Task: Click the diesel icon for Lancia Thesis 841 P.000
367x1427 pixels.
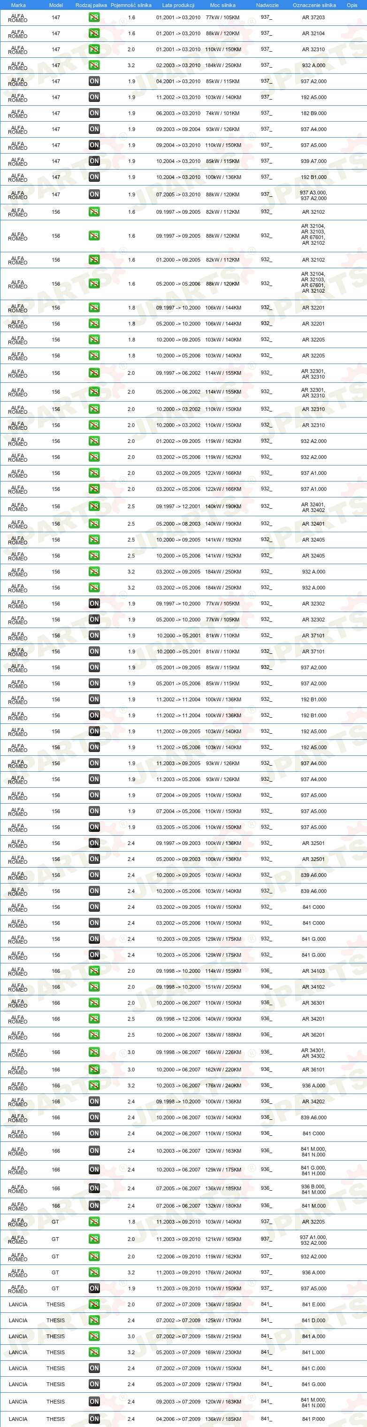Action: (x=94, y=1419)
